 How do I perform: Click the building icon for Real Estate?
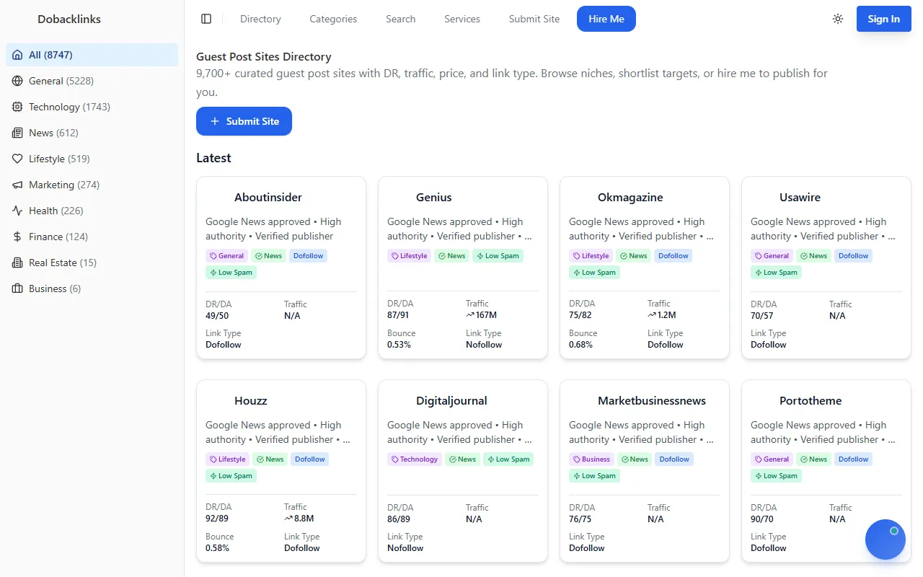pos(17,263)
